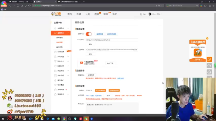Open a new browser tab with plus
216x121 pixels.
(x=84, y=2)
